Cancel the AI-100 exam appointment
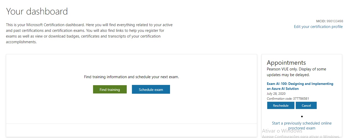 (x=306, y=105)
